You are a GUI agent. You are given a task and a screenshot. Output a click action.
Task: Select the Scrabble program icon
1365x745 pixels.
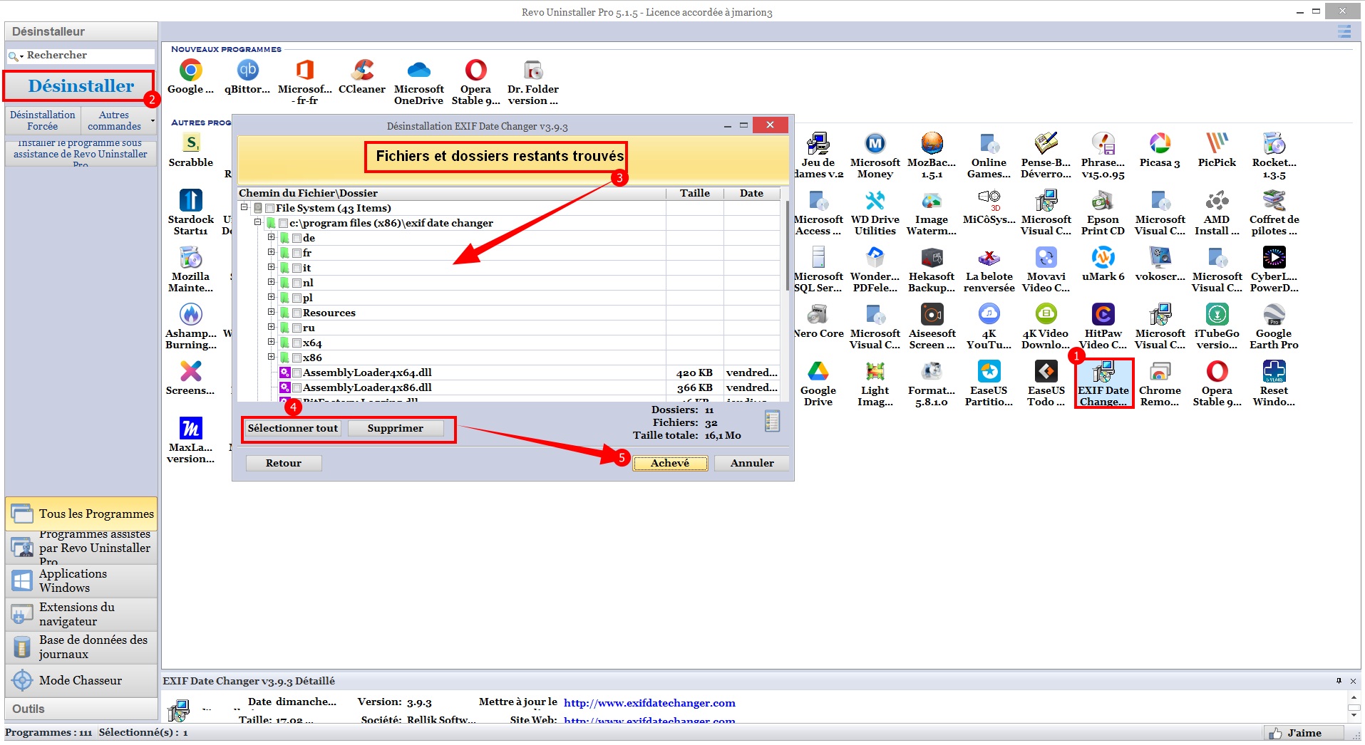pyautogui.click(x=190, y=143)
